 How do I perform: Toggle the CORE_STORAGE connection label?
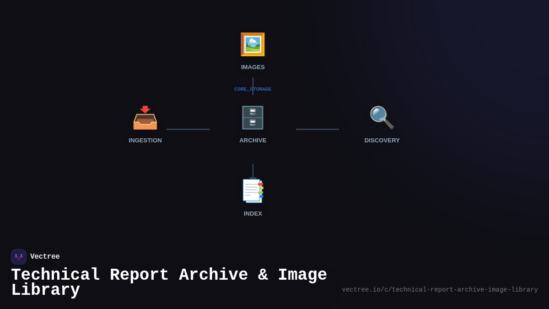click(253, 89)
